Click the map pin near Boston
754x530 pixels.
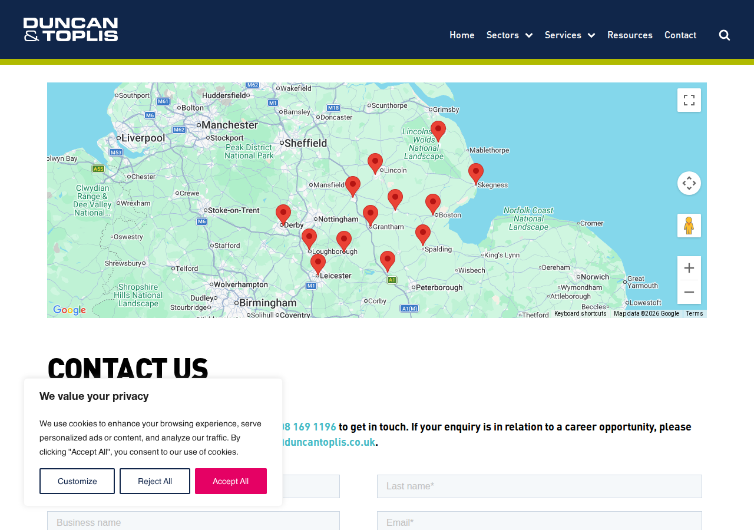pyautogui.click(x=433, y=204)
